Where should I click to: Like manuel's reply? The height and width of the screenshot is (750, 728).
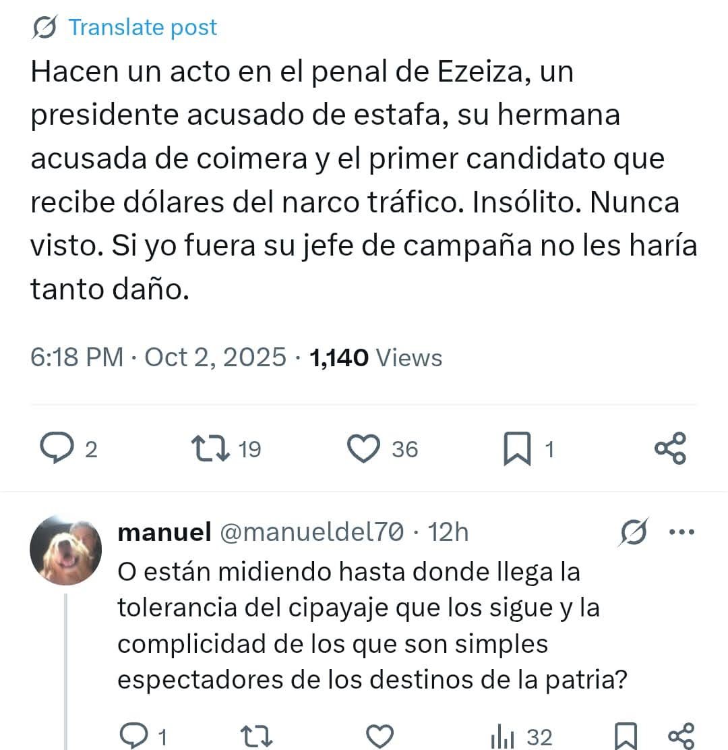380,737
